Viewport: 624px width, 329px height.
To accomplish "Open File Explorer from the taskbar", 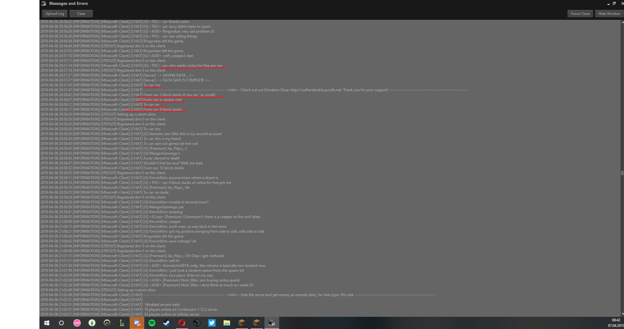I will pyautogui.click(x=227, y=323).
